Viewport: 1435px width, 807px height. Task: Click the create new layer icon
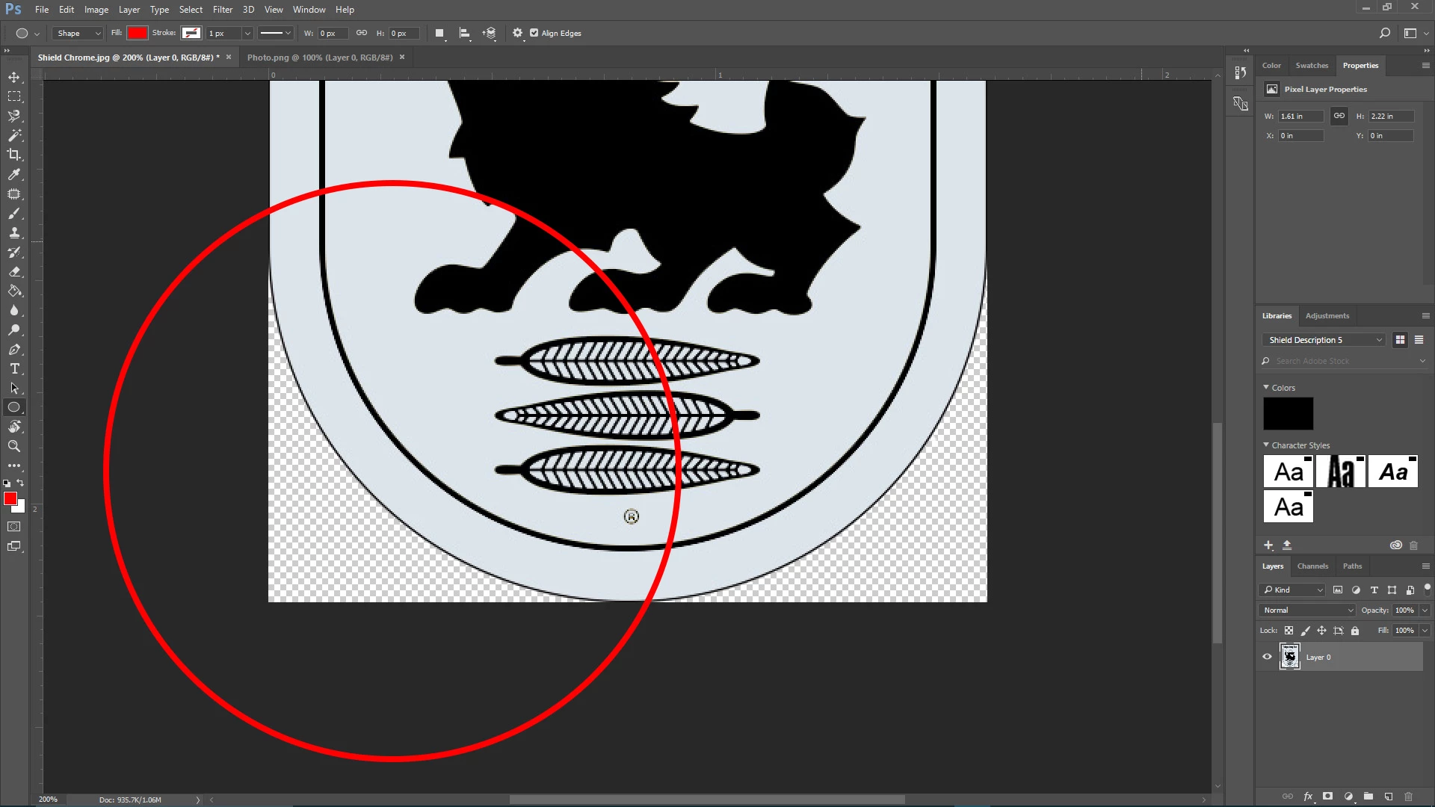click(x=1388, y=797)
